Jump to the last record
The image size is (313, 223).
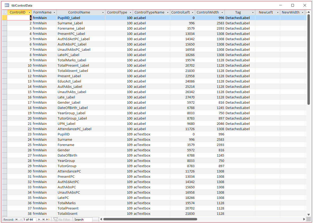44,219
